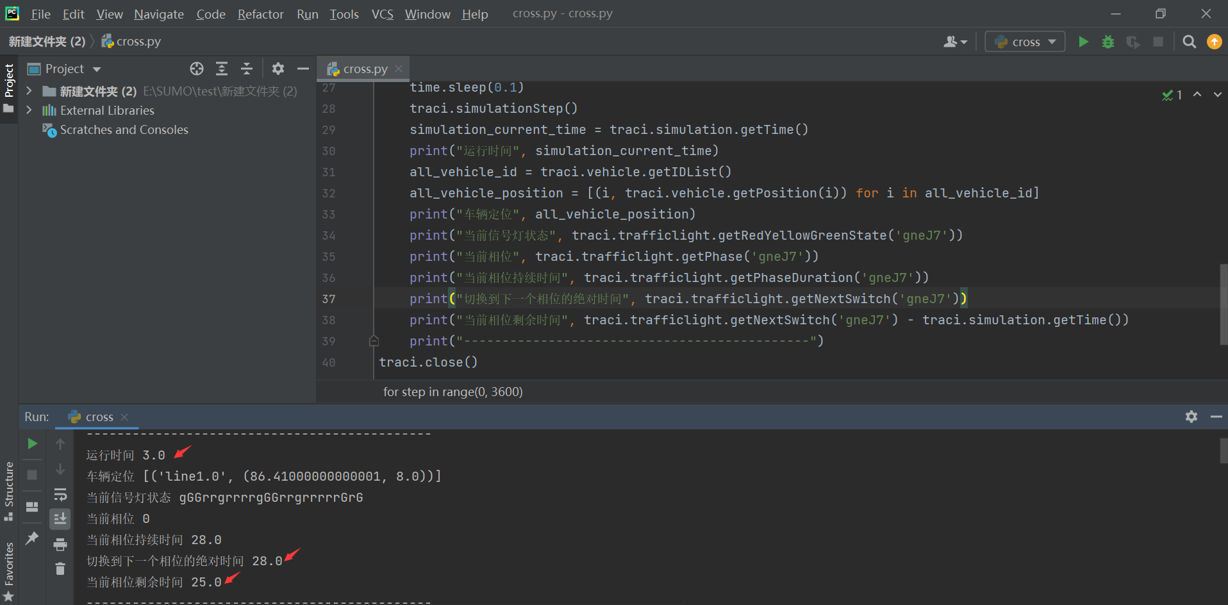The image size is (1228, 605).
Task: Open Search Everywhere magnifier
Action: coord(1190,42)
